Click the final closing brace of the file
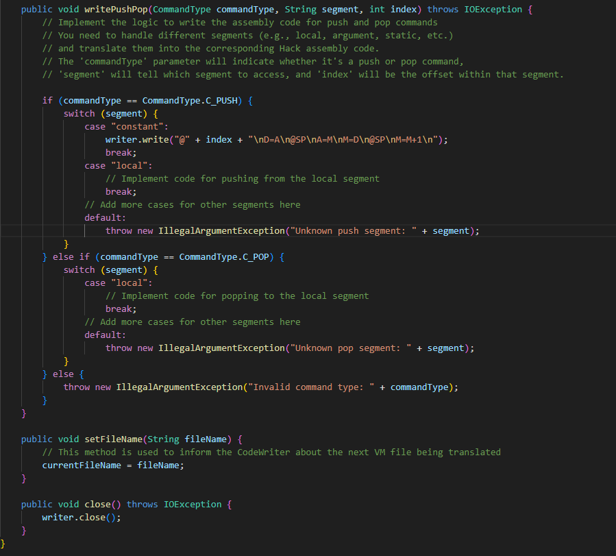The width and height of the screenshot is (616, 556). pyautogui.click(x=3, y=543)
